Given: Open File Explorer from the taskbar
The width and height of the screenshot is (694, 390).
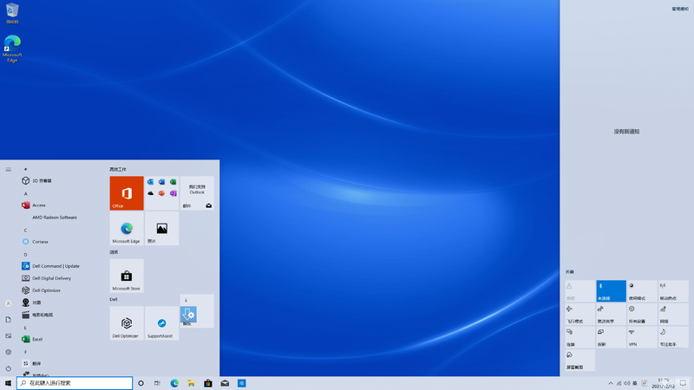Looking at the screenshot, I should 191,383.
